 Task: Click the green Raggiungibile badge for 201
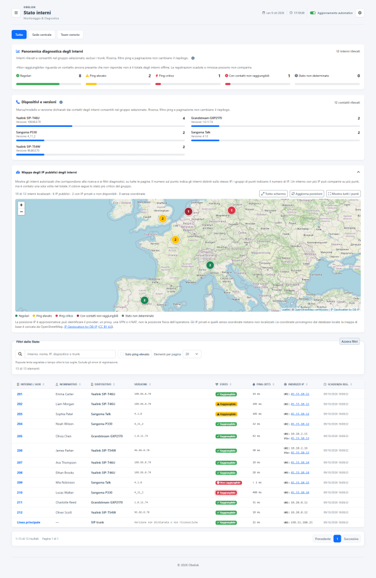226,394
